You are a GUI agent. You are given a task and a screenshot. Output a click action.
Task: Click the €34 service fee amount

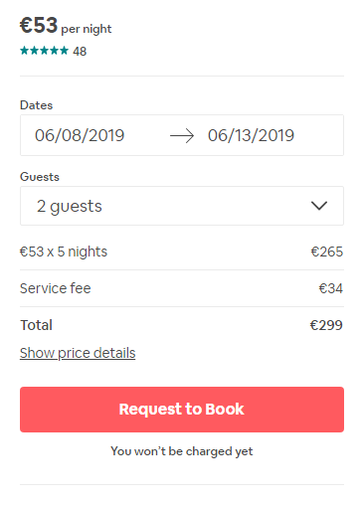[x=331, y=288]
